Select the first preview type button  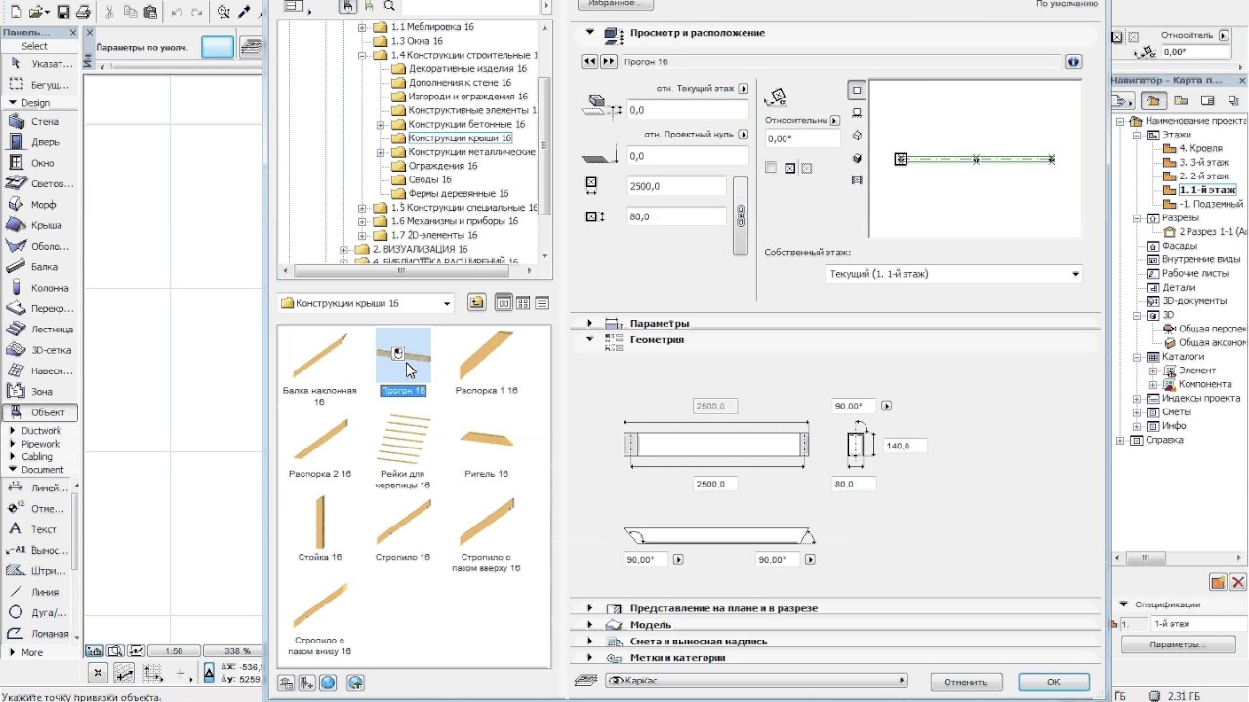click(x=857, y=91)
